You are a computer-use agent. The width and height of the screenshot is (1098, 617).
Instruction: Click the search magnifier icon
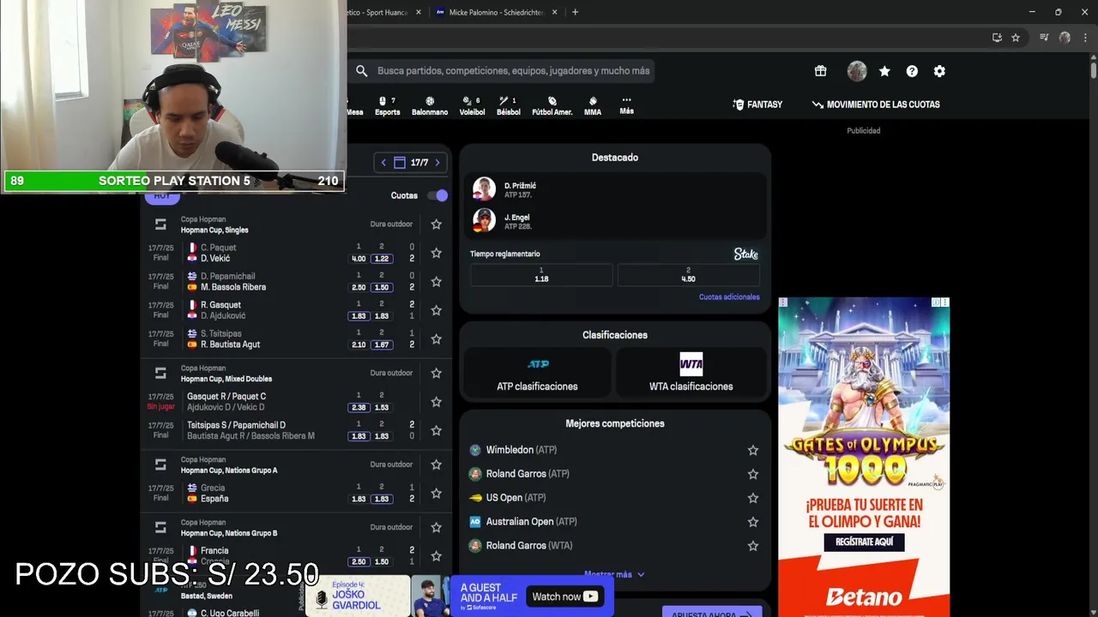tap(362, 71)
